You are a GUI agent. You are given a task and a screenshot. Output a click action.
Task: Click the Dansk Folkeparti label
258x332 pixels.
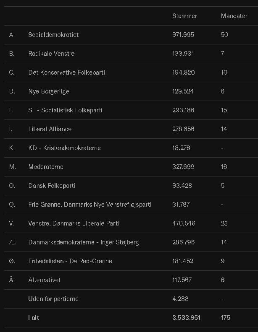pyautogui.click(x=52, y=186)
